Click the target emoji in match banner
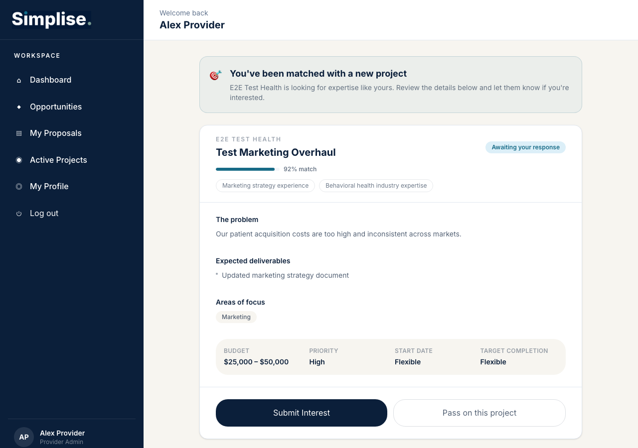 [x=215, y=75]
